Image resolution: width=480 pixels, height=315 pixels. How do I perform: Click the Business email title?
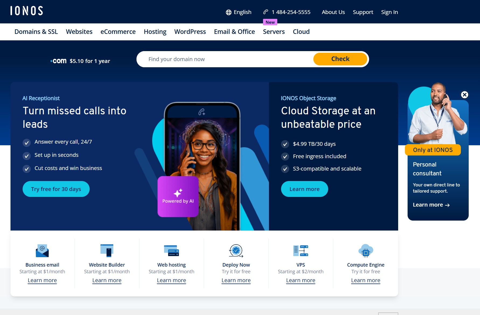pyautogui.click(x=42, y=265)
